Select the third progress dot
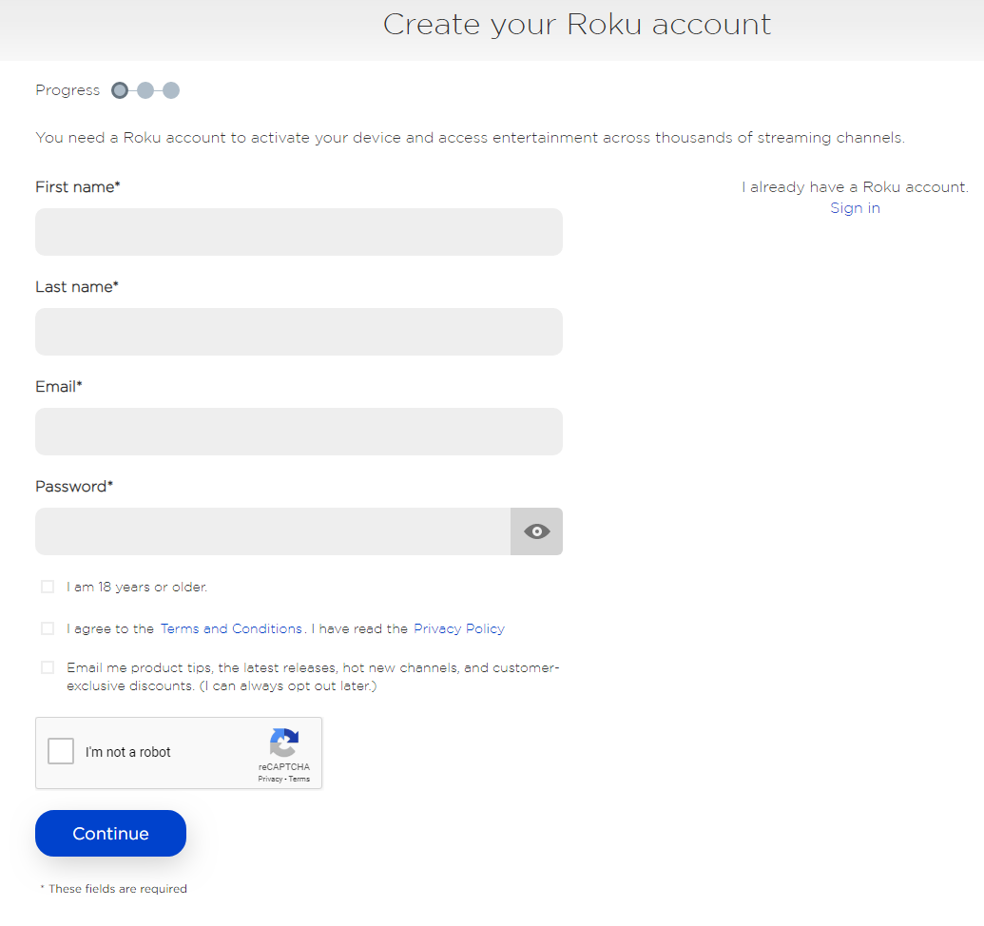984x926 pixels. point(171,89)
